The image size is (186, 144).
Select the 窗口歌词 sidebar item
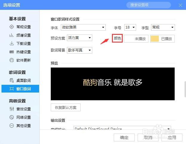(x=20, y=89)
